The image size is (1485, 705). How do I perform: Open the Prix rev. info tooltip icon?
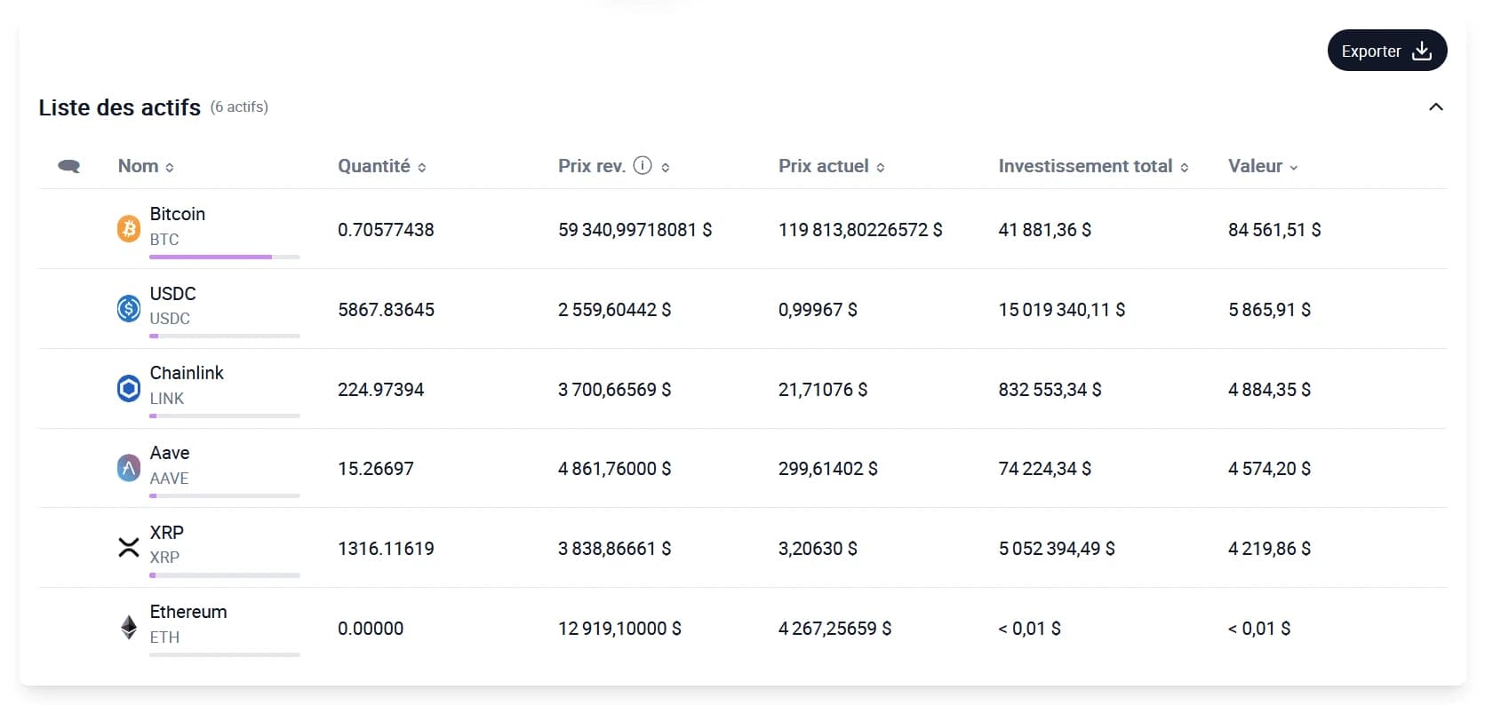coord(643,165)
